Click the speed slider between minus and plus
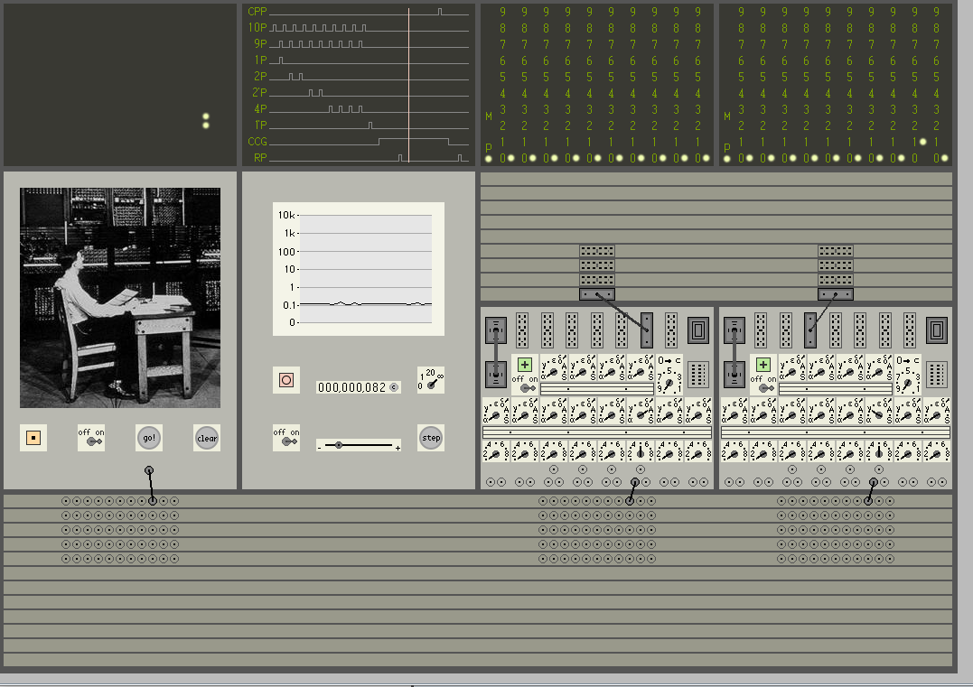Screen dimensions: 973x687 click(x=339, y=445)
